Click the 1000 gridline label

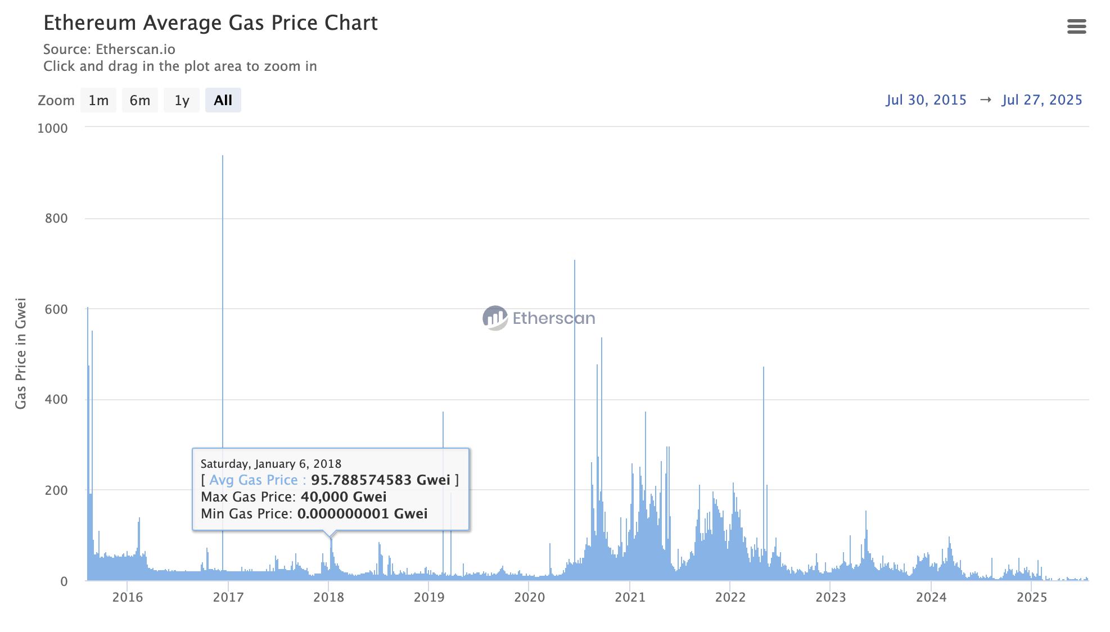pyautogui.click(x=53, y=128)
